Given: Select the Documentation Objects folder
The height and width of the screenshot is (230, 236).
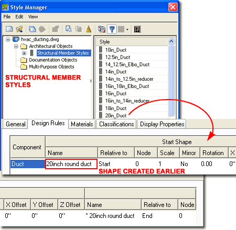Looking at the screenshot, I should [x=53, y=60].
